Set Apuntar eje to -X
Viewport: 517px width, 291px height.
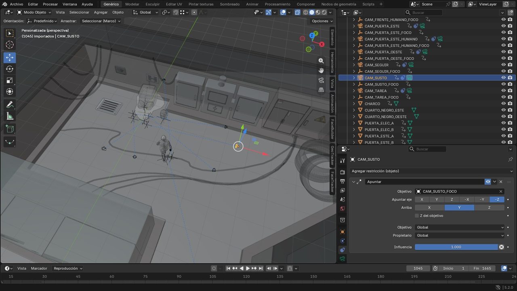pyautogui.click(x=467, y=200)
